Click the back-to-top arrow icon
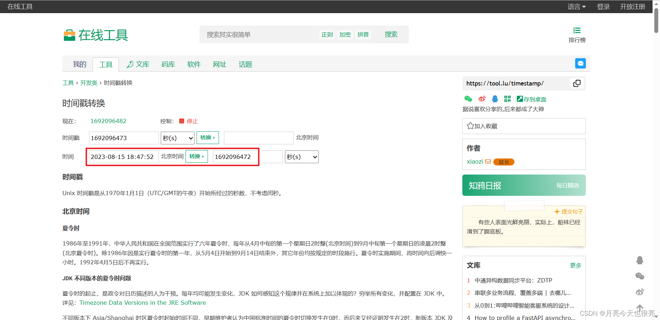 [639, 308]
